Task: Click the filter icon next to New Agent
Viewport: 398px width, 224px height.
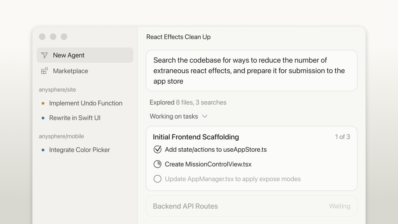Action: pyautogui.click(x=44, y=55)
